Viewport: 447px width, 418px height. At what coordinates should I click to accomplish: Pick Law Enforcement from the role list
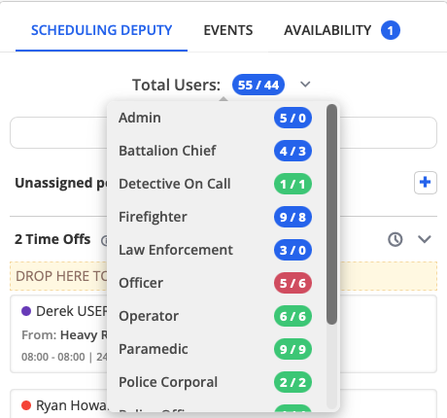coord(215,250)
